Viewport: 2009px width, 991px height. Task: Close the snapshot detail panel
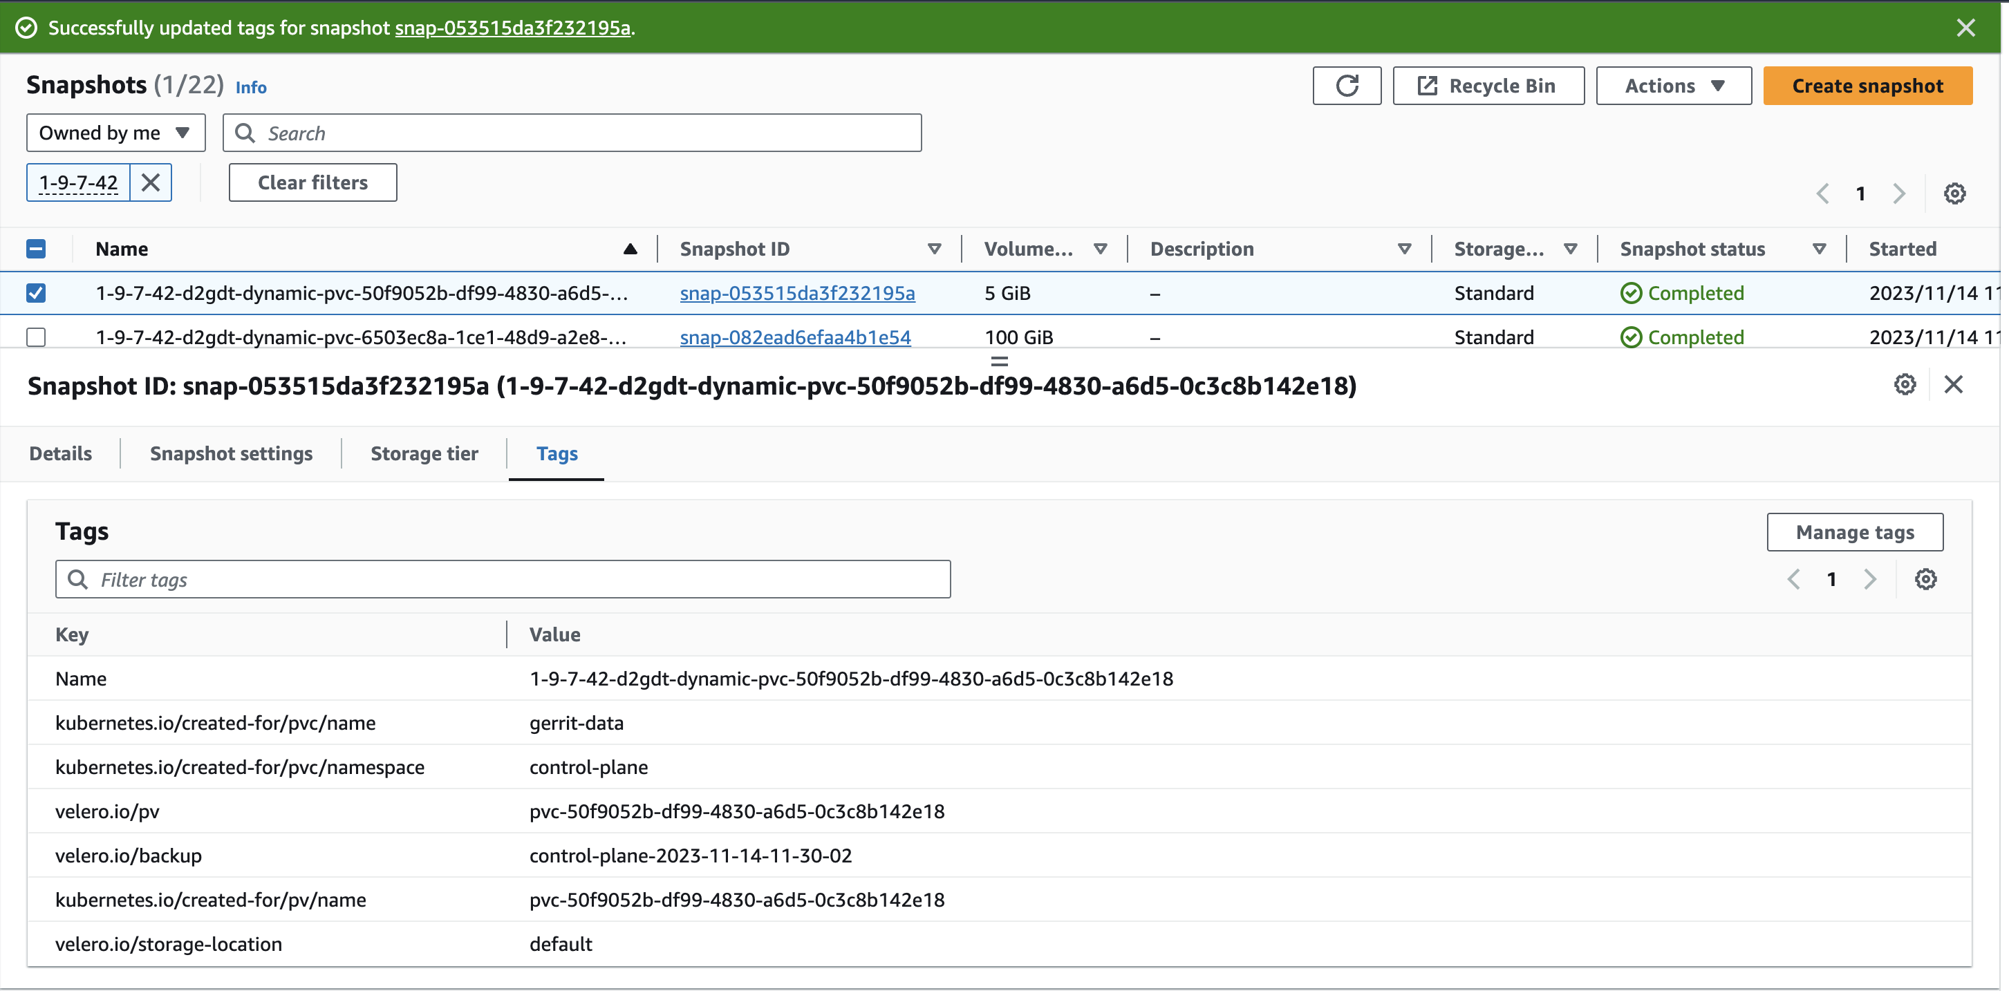pyautogui.click(x=1953, y=384)
